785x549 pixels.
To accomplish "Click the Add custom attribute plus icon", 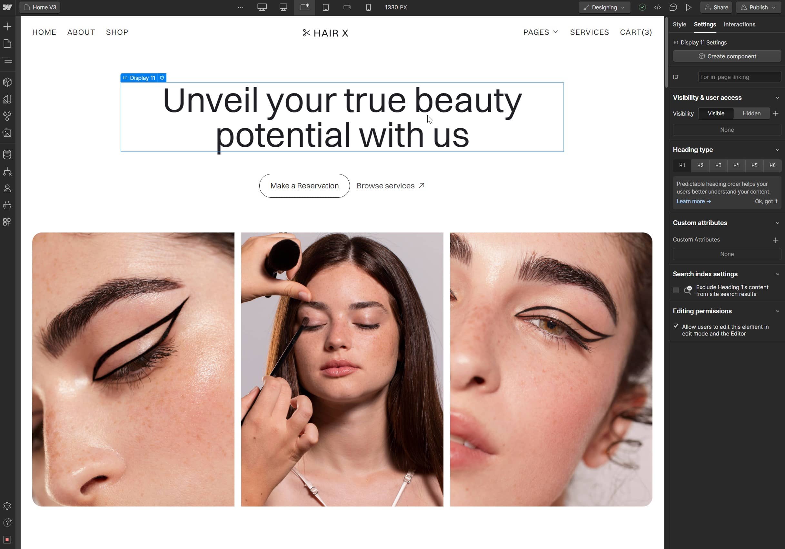I will coord(775,239).
